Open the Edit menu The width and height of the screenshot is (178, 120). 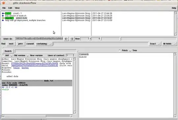[10, 8]
